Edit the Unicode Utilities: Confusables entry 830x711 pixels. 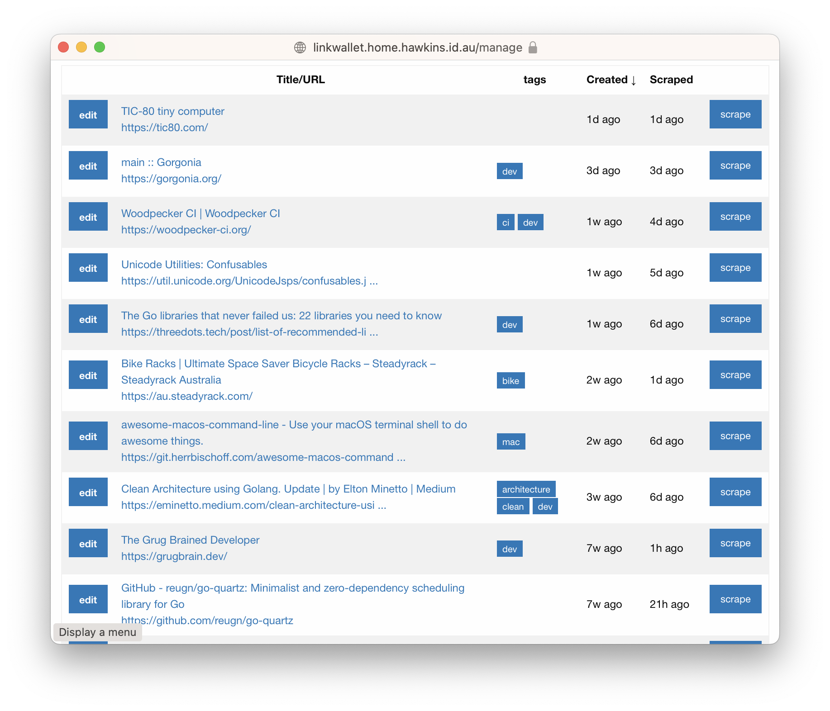pos(88,268)
